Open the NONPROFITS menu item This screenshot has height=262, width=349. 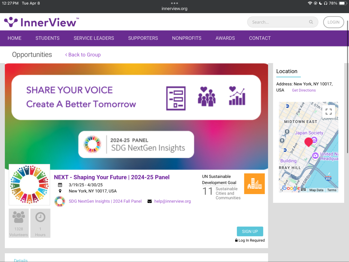187,38
